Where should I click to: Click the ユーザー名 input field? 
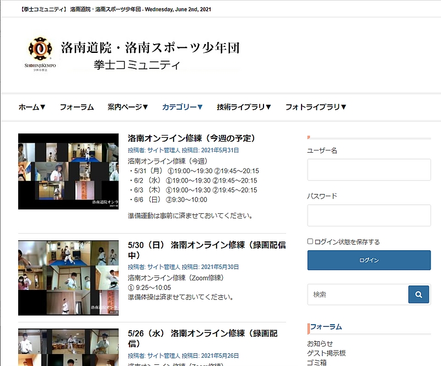tap(369, 170)
